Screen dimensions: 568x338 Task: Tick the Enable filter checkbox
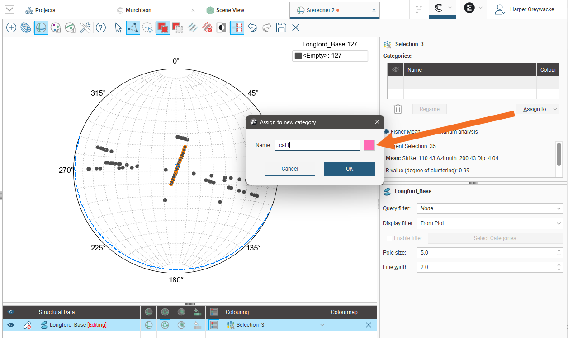click(389, 238)
